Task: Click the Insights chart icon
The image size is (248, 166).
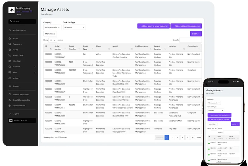Action: tap(10, 78)
